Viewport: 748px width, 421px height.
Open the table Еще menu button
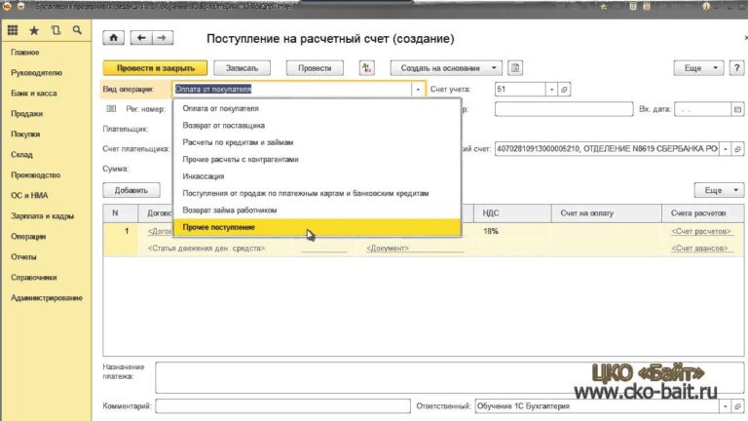click(719, 190)
